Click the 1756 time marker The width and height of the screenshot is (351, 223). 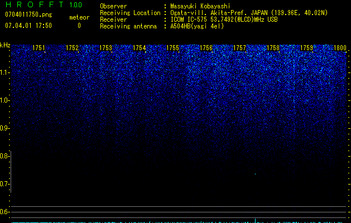[206, 48]
